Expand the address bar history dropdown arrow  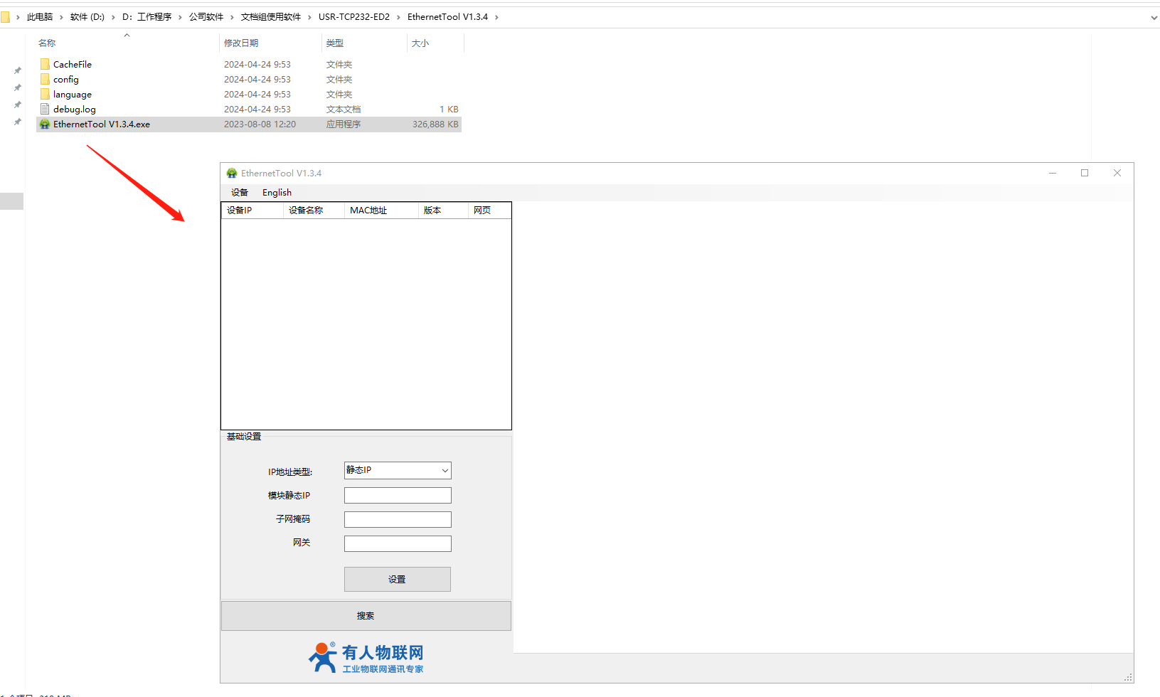click(x=1154, y=18)
